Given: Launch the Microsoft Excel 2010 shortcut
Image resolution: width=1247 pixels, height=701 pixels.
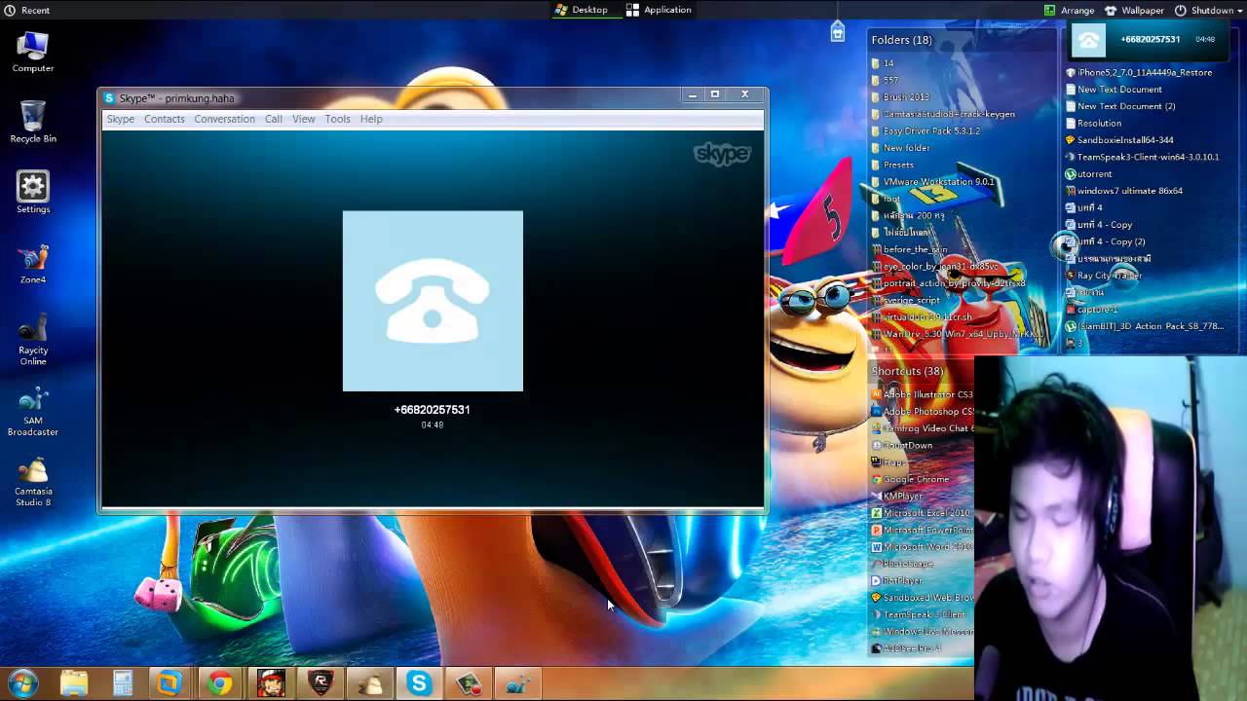Looking at the screenshot, I should point(921,513).
